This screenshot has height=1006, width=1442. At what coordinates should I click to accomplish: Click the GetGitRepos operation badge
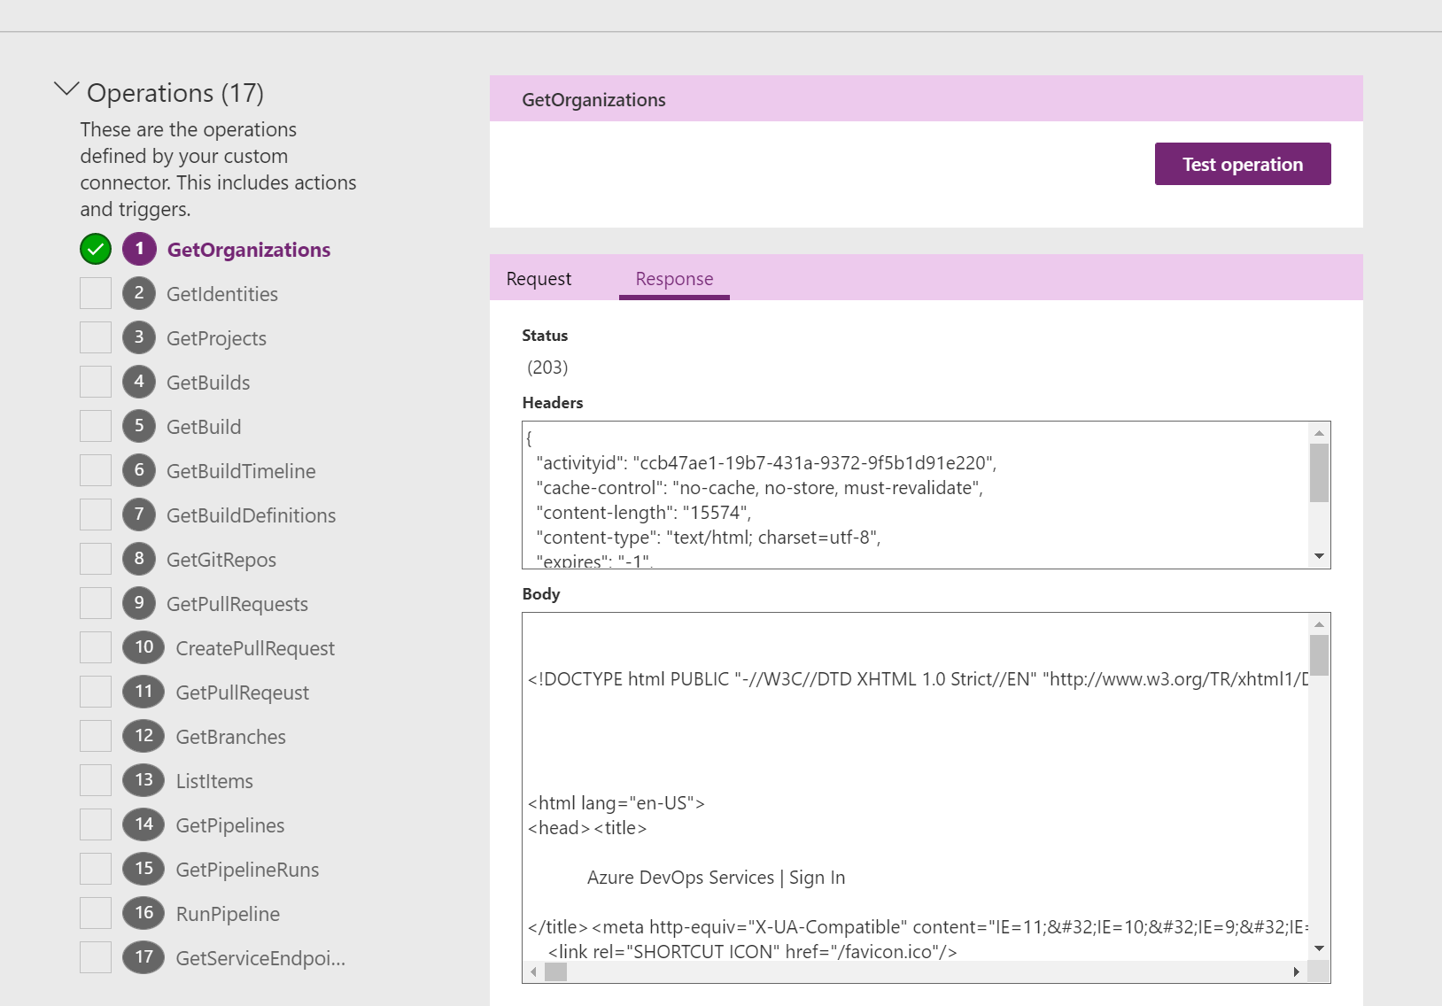[139, 559]
